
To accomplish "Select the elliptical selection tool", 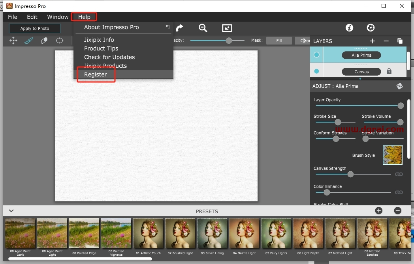I will pos(59,41).
